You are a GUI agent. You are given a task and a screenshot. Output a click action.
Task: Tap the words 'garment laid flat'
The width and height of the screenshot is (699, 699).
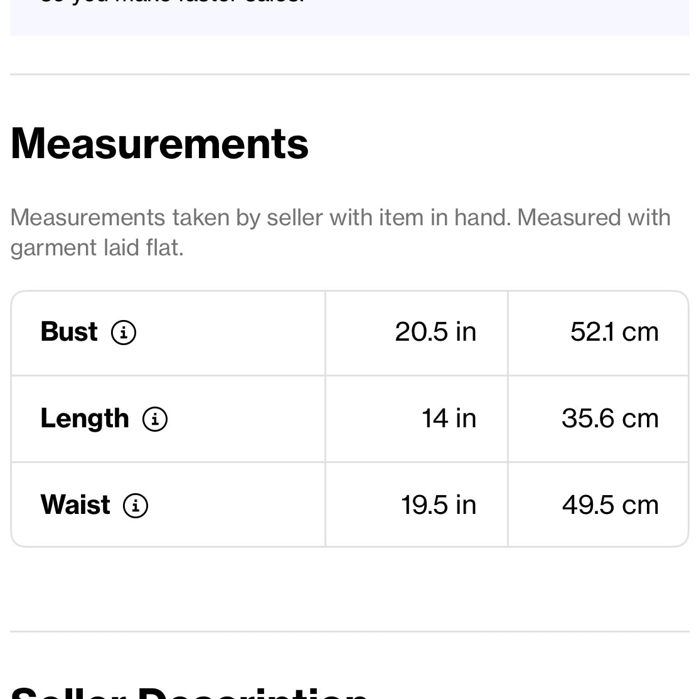pyautogui.click(x=97, y=248)
